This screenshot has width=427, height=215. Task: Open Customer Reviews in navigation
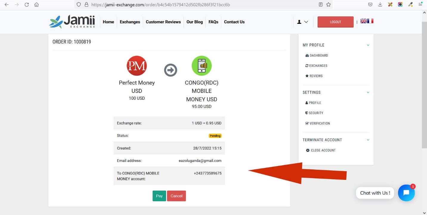[x=163, y=22]
